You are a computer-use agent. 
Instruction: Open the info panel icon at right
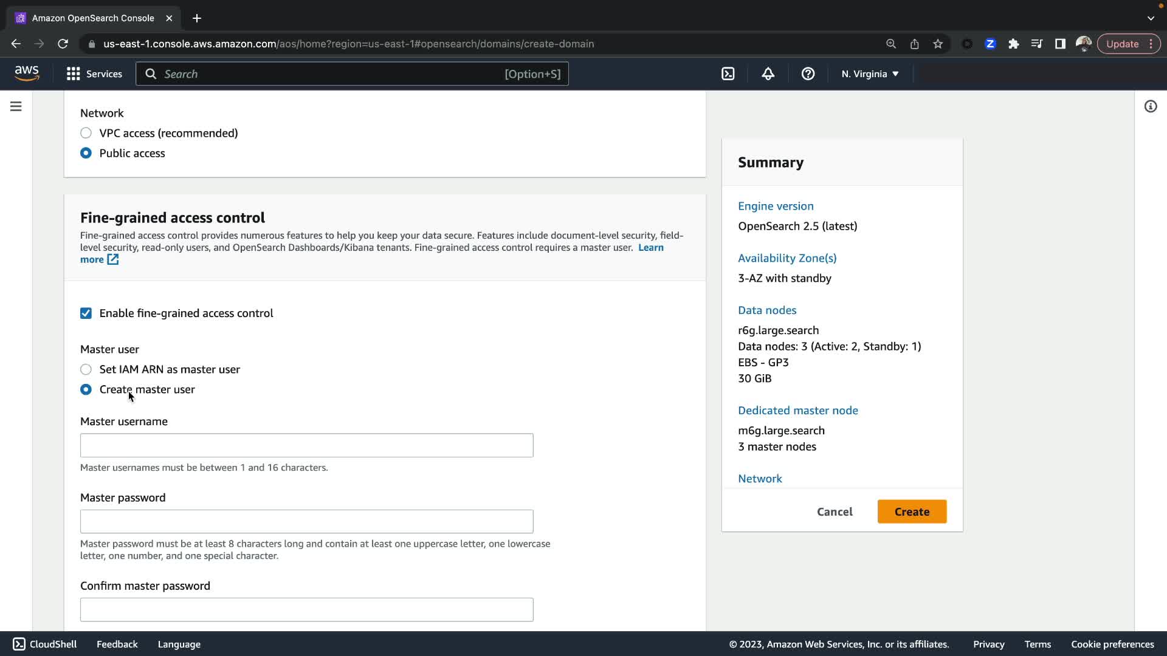point(1151,106)
